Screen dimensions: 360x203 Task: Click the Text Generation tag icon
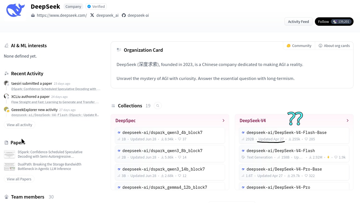point(243,157)
